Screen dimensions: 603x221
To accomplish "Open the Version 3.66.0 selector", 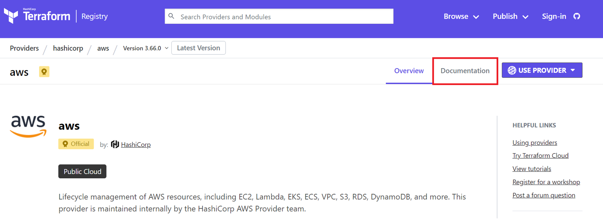I will point(145,48).
